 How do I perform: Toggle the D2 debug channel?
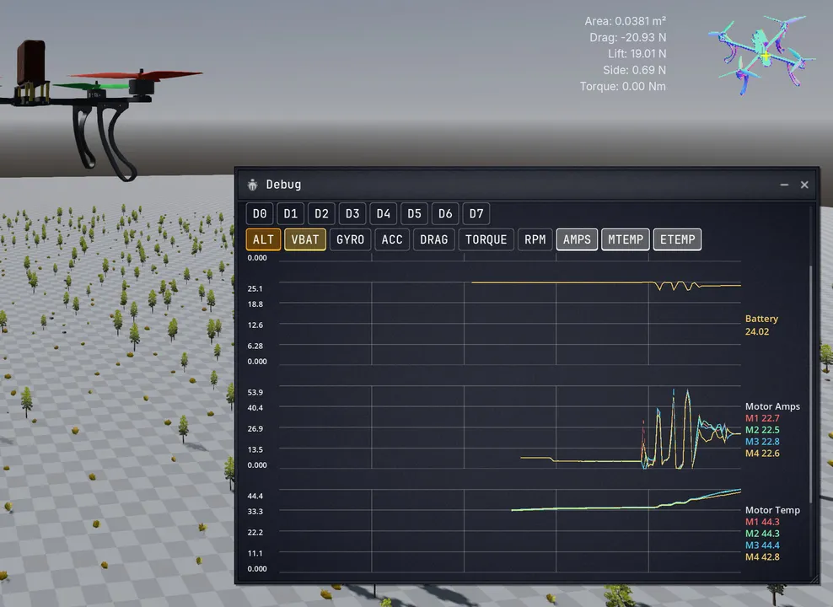(x=321, y=213)
